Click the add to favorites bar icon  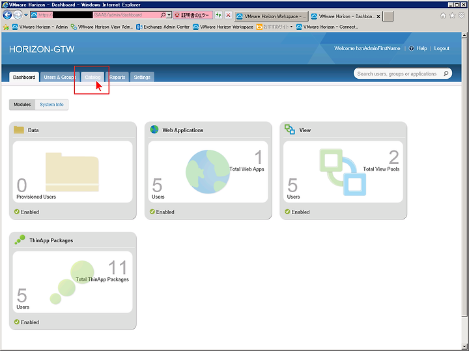click(6, 27)
